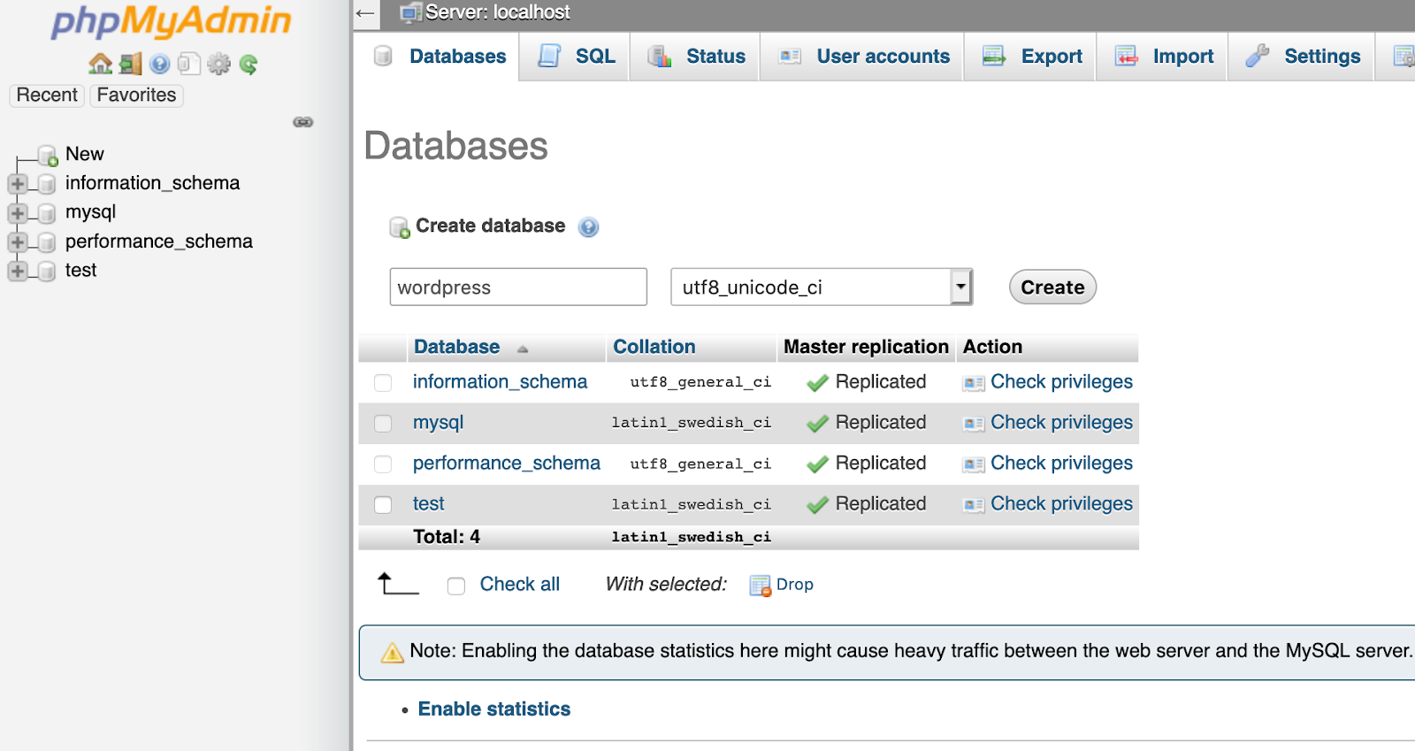Image resolution: width=1415 pixels, height=751 pixels.
Task: Expand test node in navigation tree
Action: click(17, 272)
